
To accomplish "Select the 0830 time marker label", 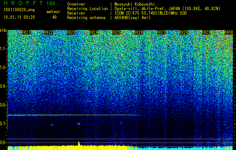I will (228, 32).
